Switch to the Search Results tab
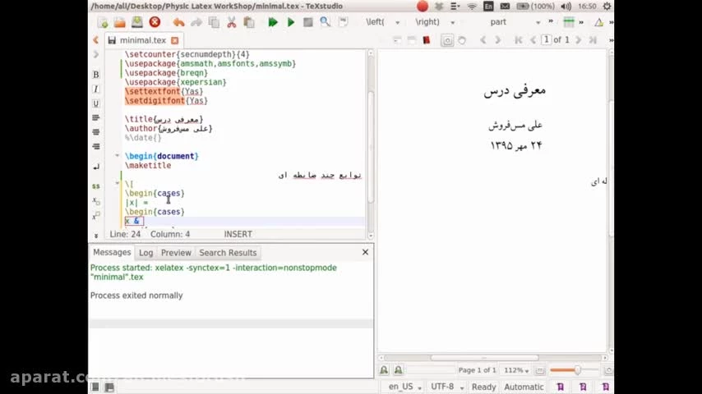The image size is (702, 394). [x=228, y=253]
